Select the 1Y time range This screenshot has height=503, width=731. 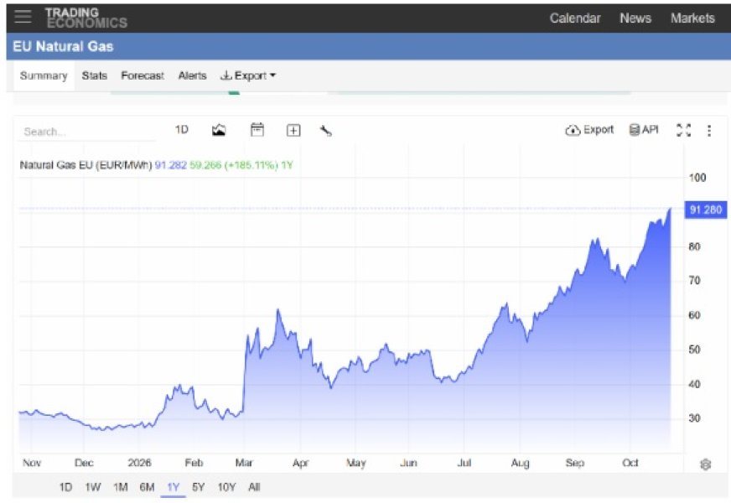point(173,487)
